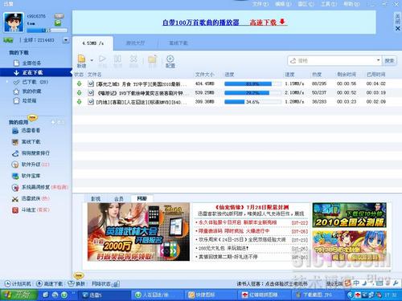Click the 网络状态 status bar indicator

click(106, 283)
